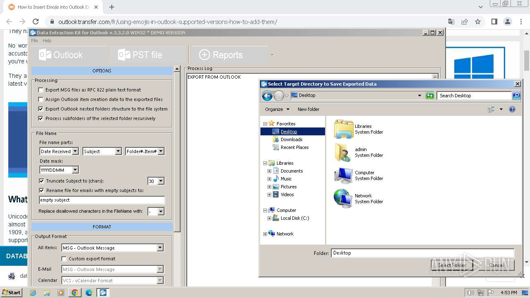Open truncate chars 30 dropdown
Screen dimensions: 530x298
(161, 181)
